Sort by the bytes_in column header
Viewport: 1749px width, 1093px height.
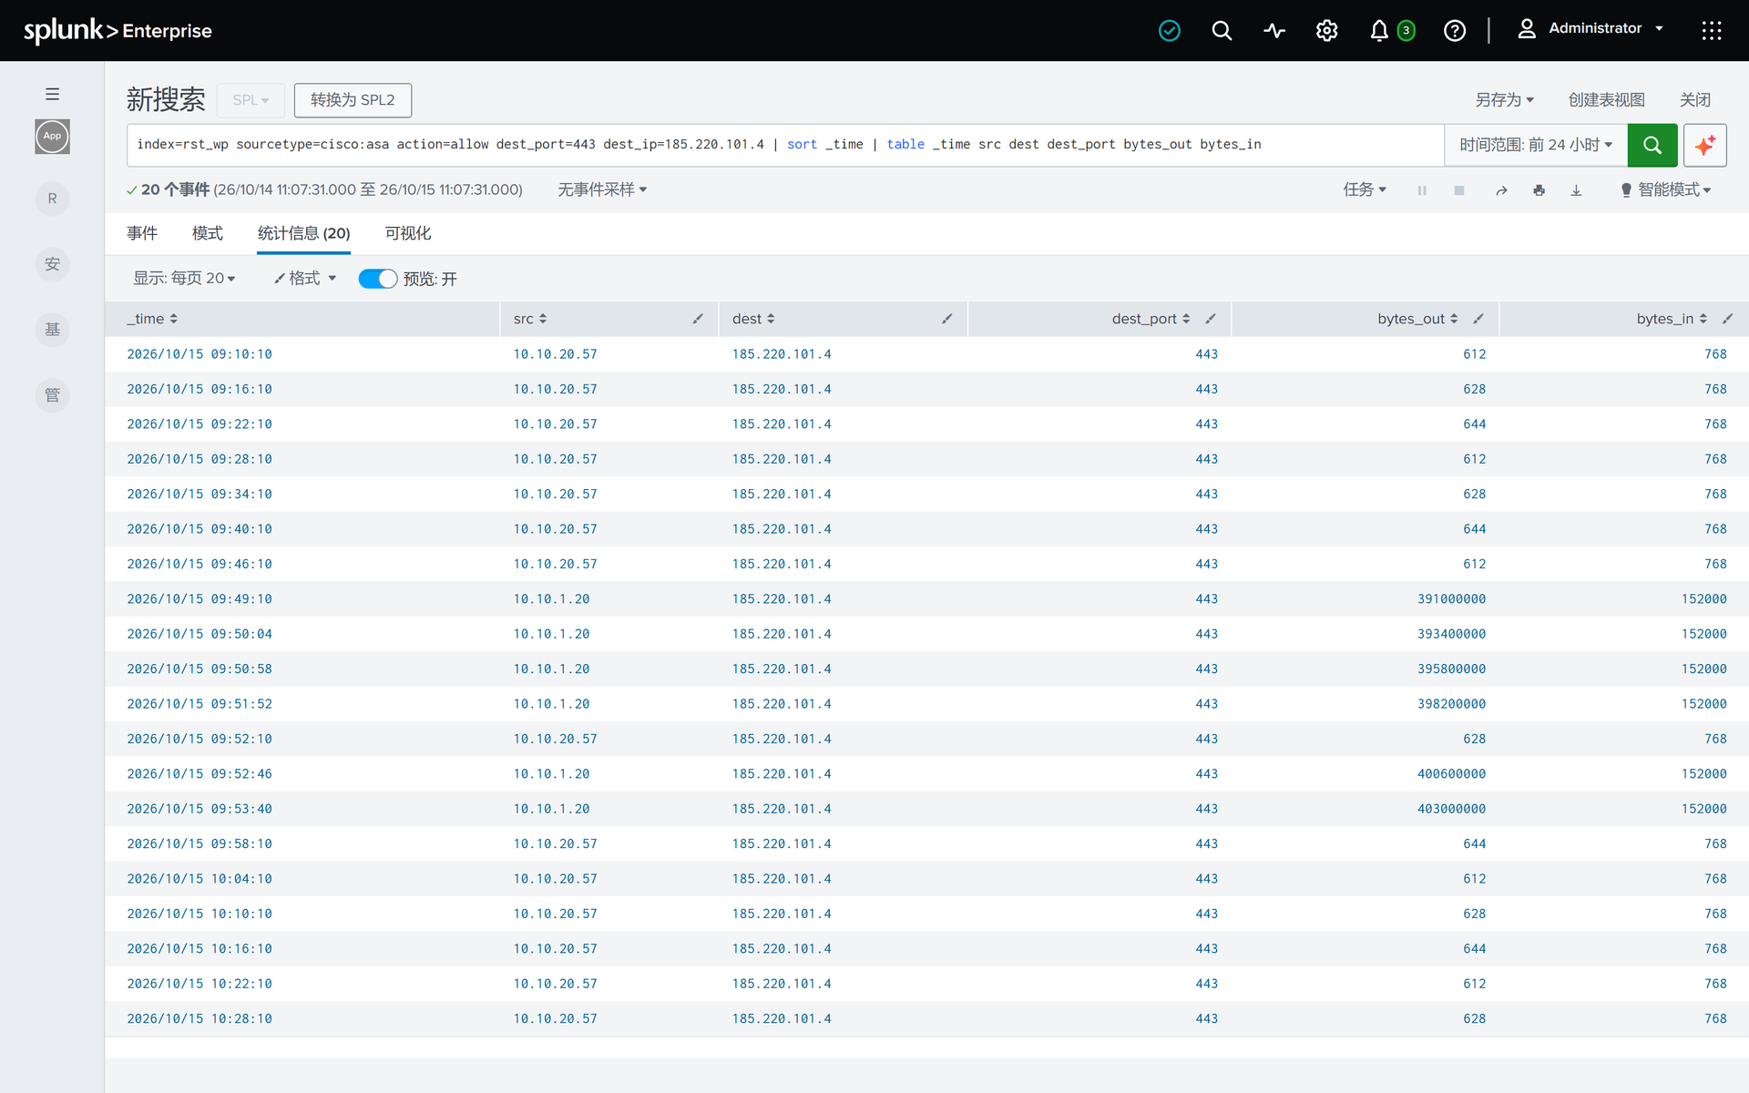tap(1672, 319)
